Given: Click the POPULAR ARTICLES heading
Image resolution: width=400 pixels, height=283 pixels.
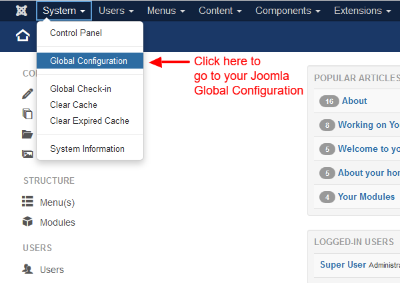Looking at the screenshot, I should click(357, 78).
